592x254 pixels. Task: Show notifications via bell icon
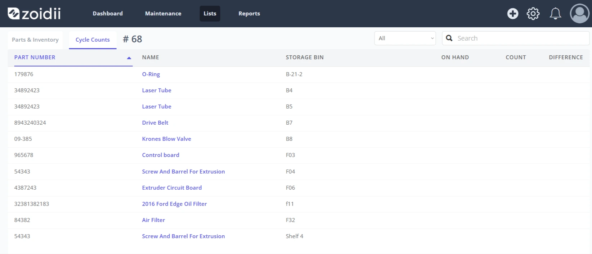[555, 14]
